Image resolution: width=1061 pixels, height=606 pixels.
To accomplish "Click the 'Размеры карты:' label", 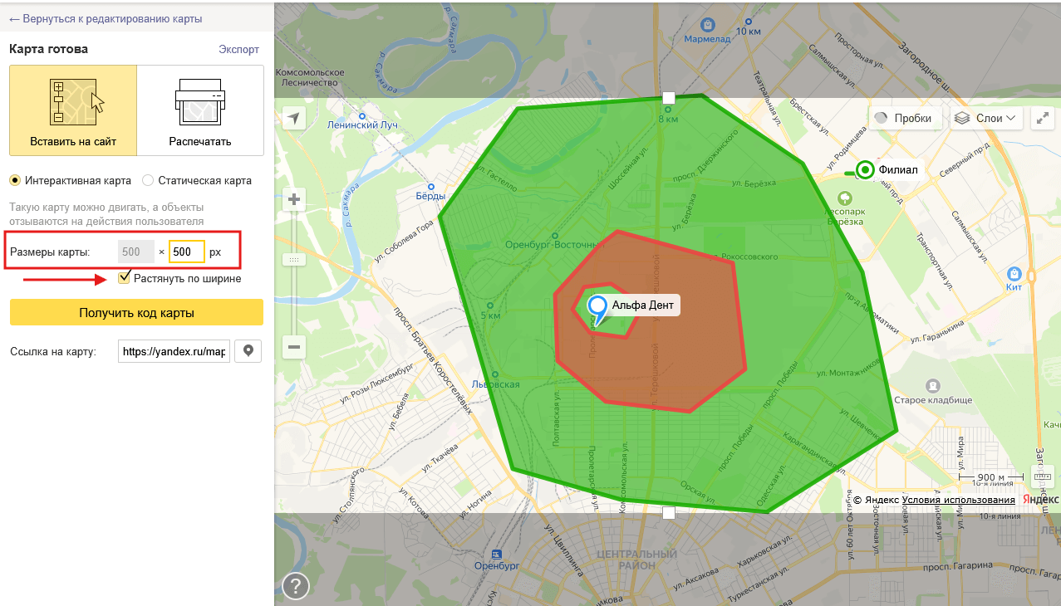I will coord(49,252).
